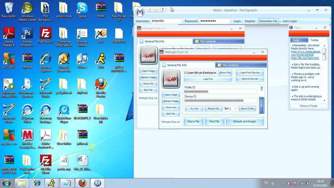Screen dimensions: 334x188
Task: Click the list icon in Modio's quick toolbar
Action: click(x=149, y=10)
